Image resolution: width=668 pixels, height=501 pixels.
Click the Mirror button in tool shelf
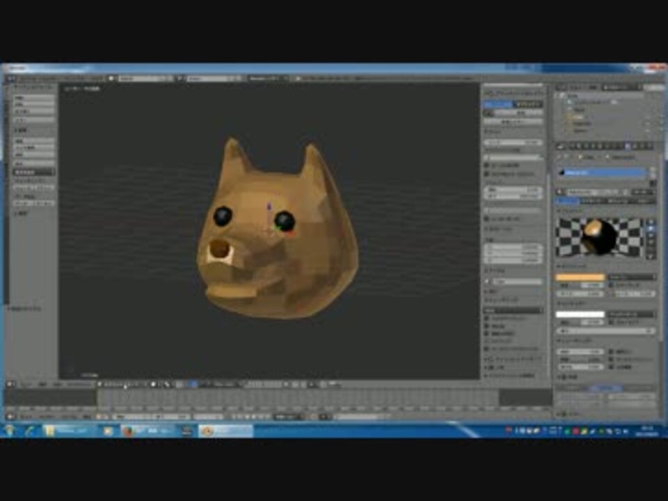click(x=33, y=120)
